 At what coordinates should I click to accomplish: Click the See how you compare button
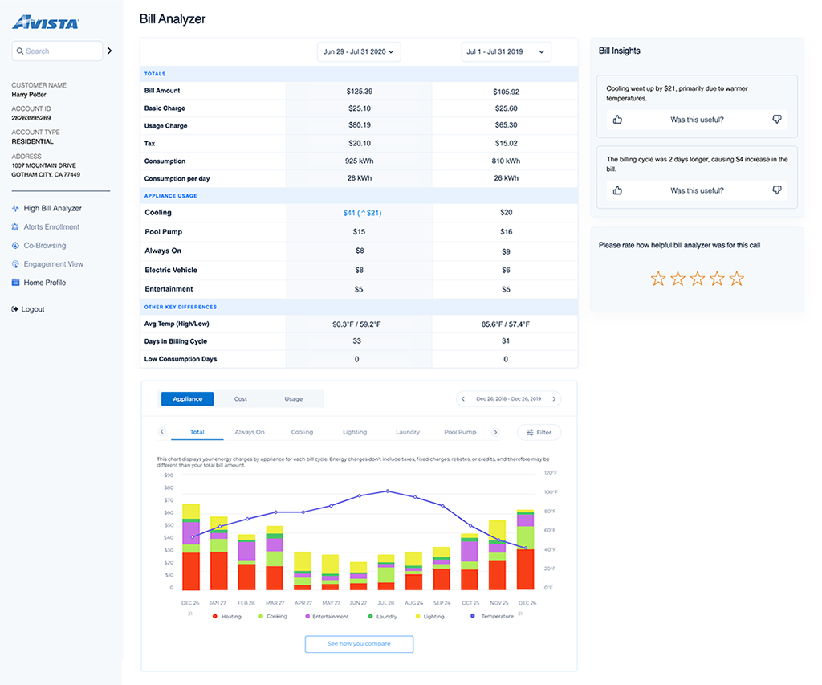pos(358,643)
